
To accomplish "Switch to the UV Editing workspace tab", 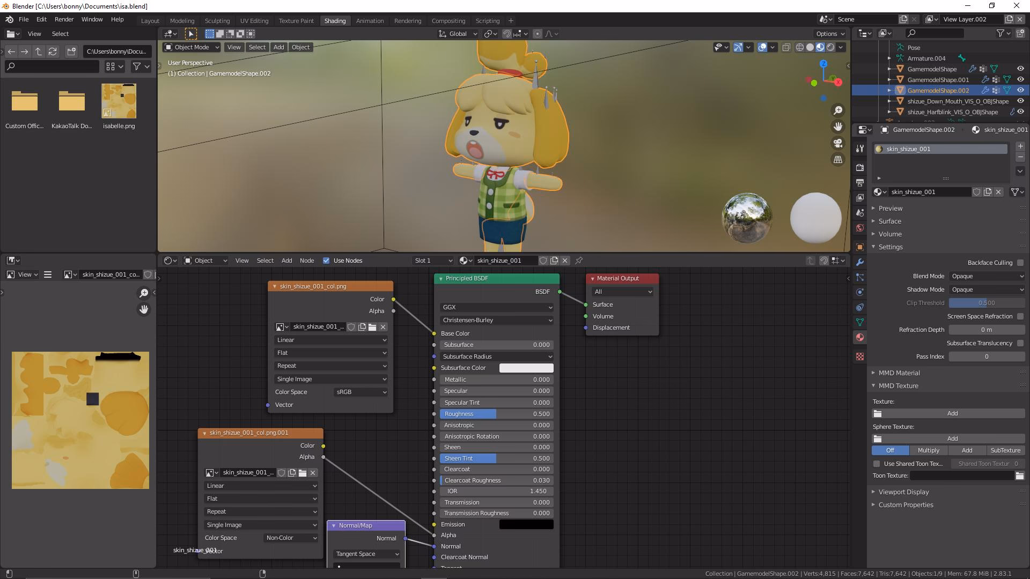I will tap(254, 21).
